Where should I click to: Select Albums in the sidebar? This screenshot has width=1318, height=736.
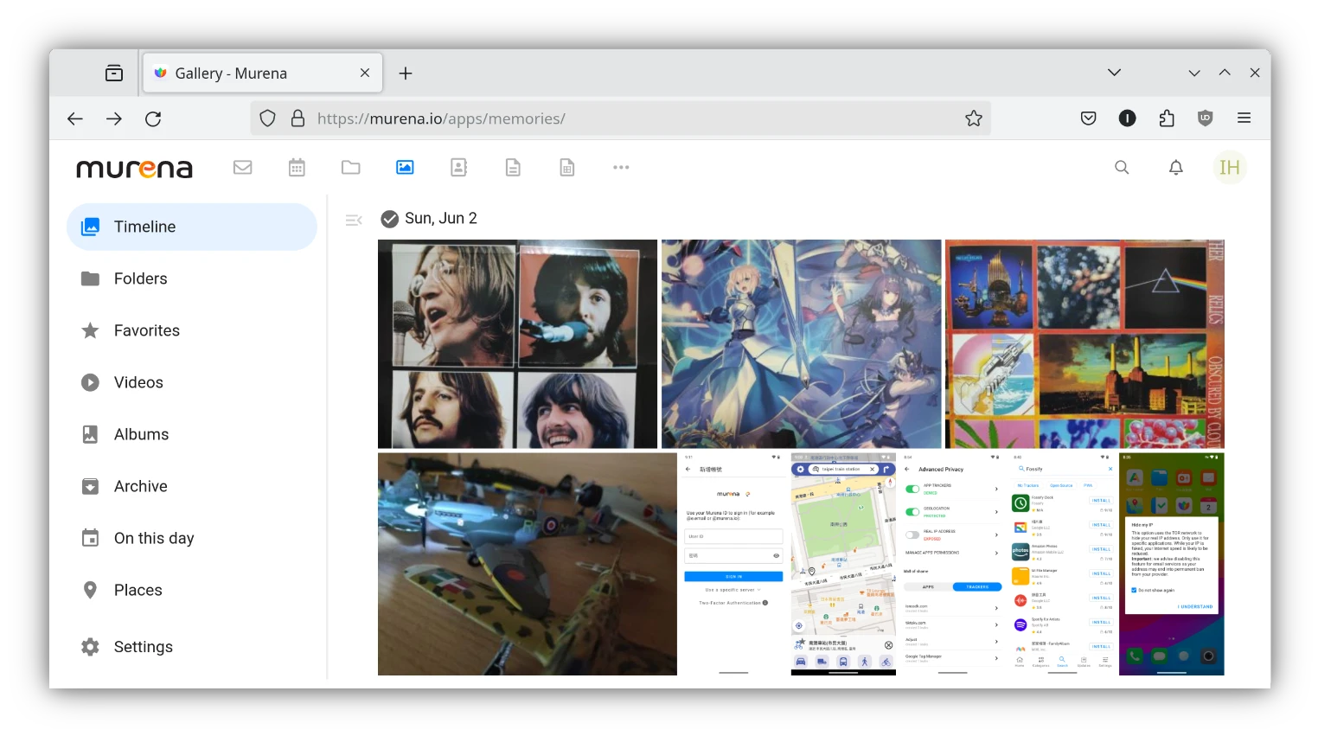(141, 434)
